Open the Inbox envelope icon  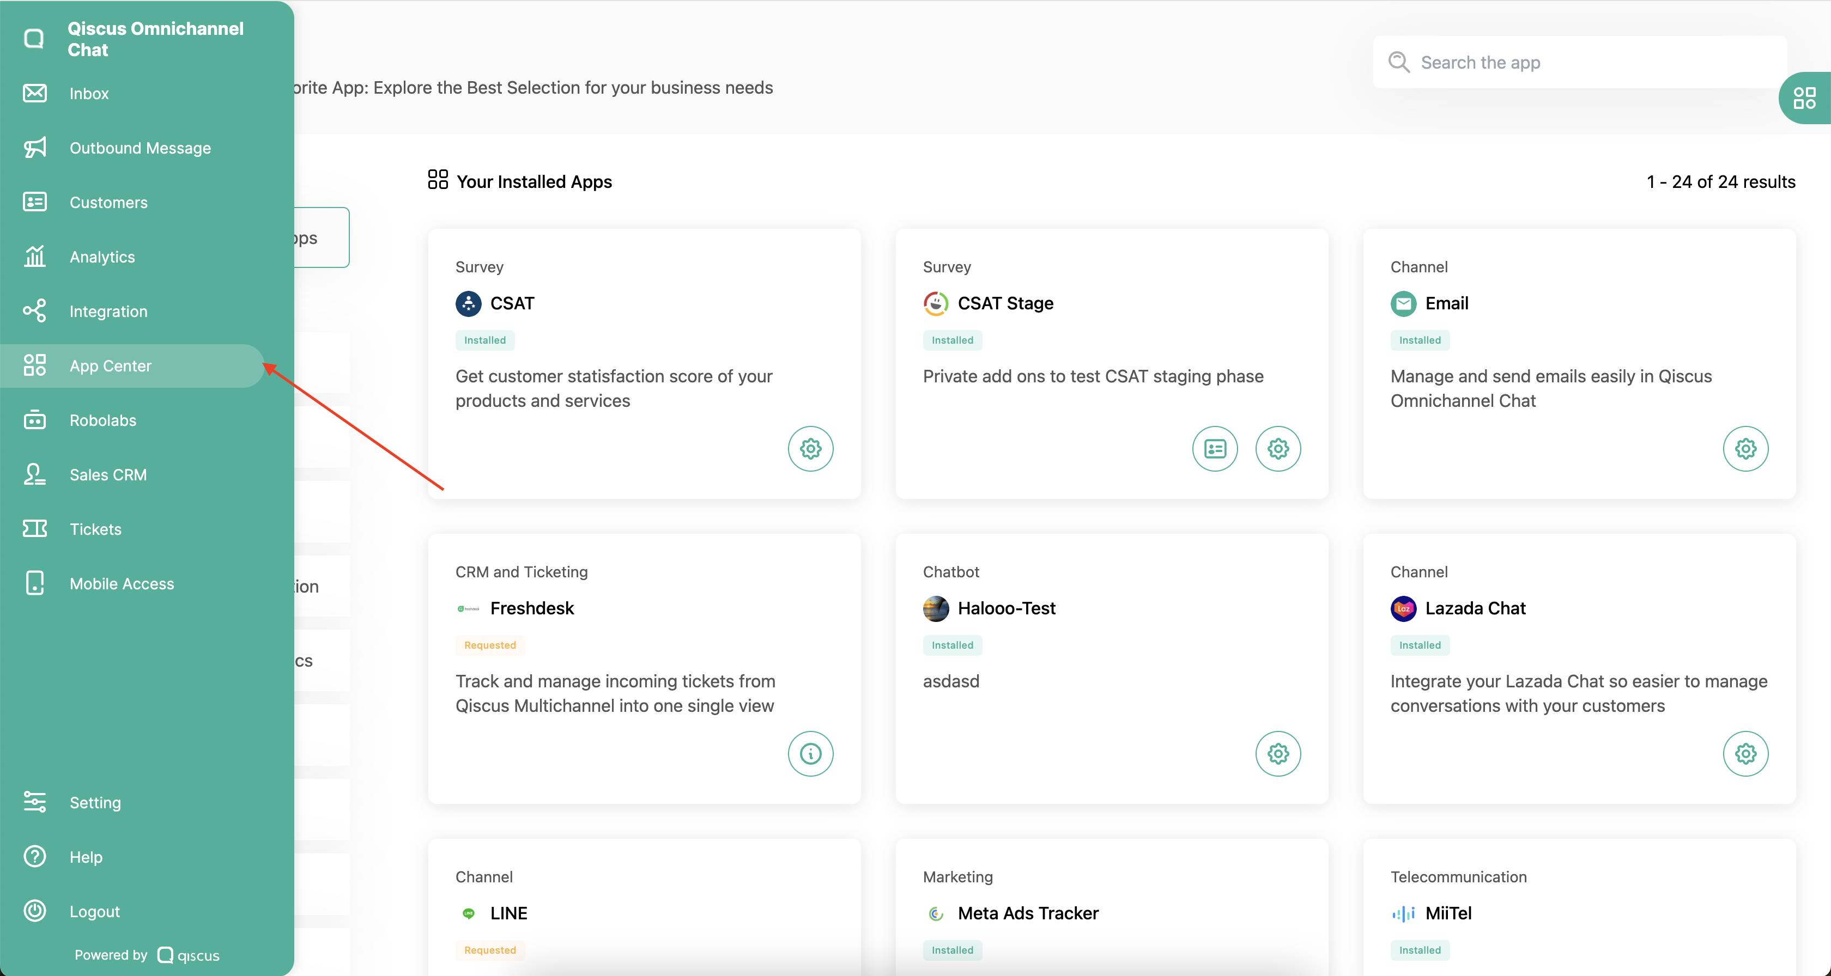click(35, 93)
